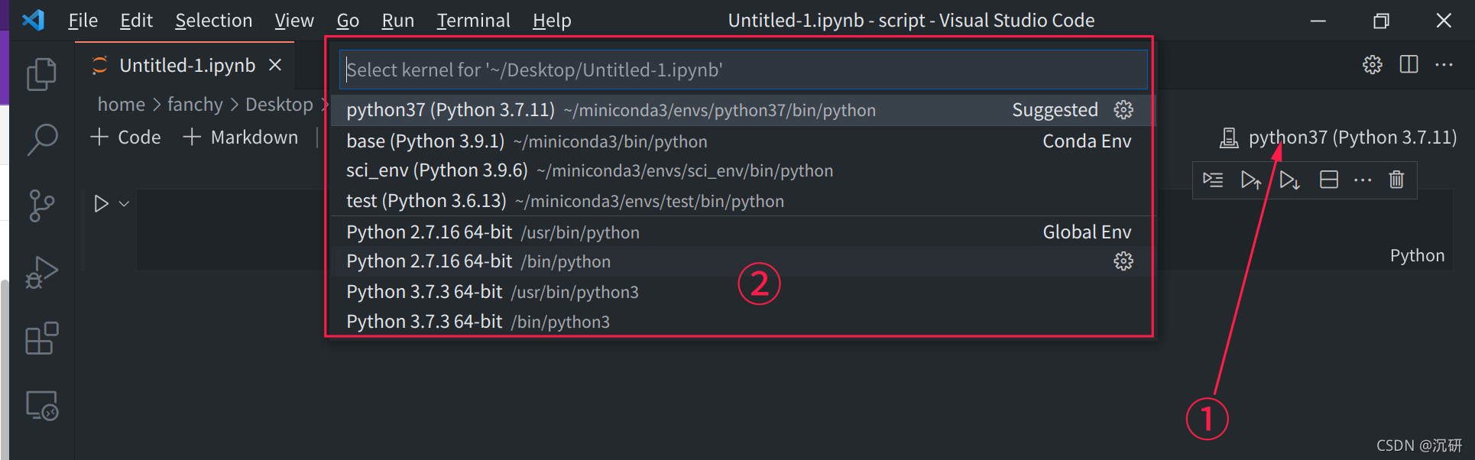Run all cells in the notebook toolbar
Image resolution: width=1475 pixels, height=460 pixels.
pyautogui.click(x=1213, y=180)
